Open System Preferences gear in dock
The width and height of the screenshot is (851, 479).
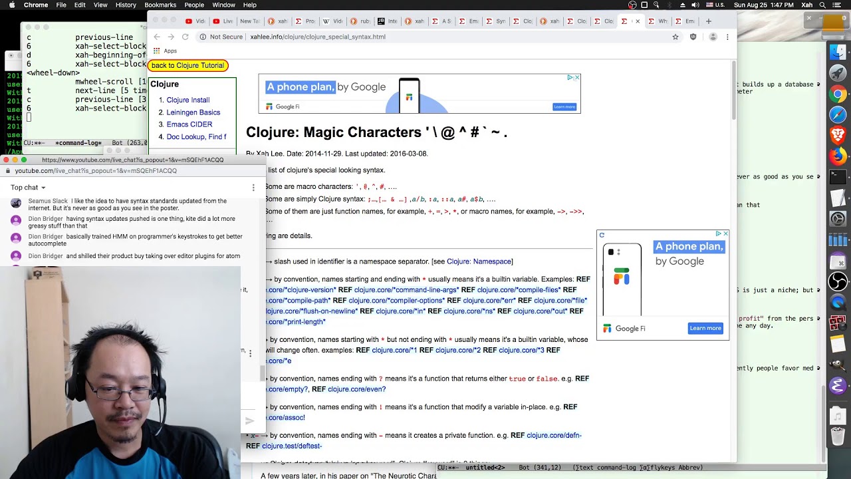coord(838,218)
